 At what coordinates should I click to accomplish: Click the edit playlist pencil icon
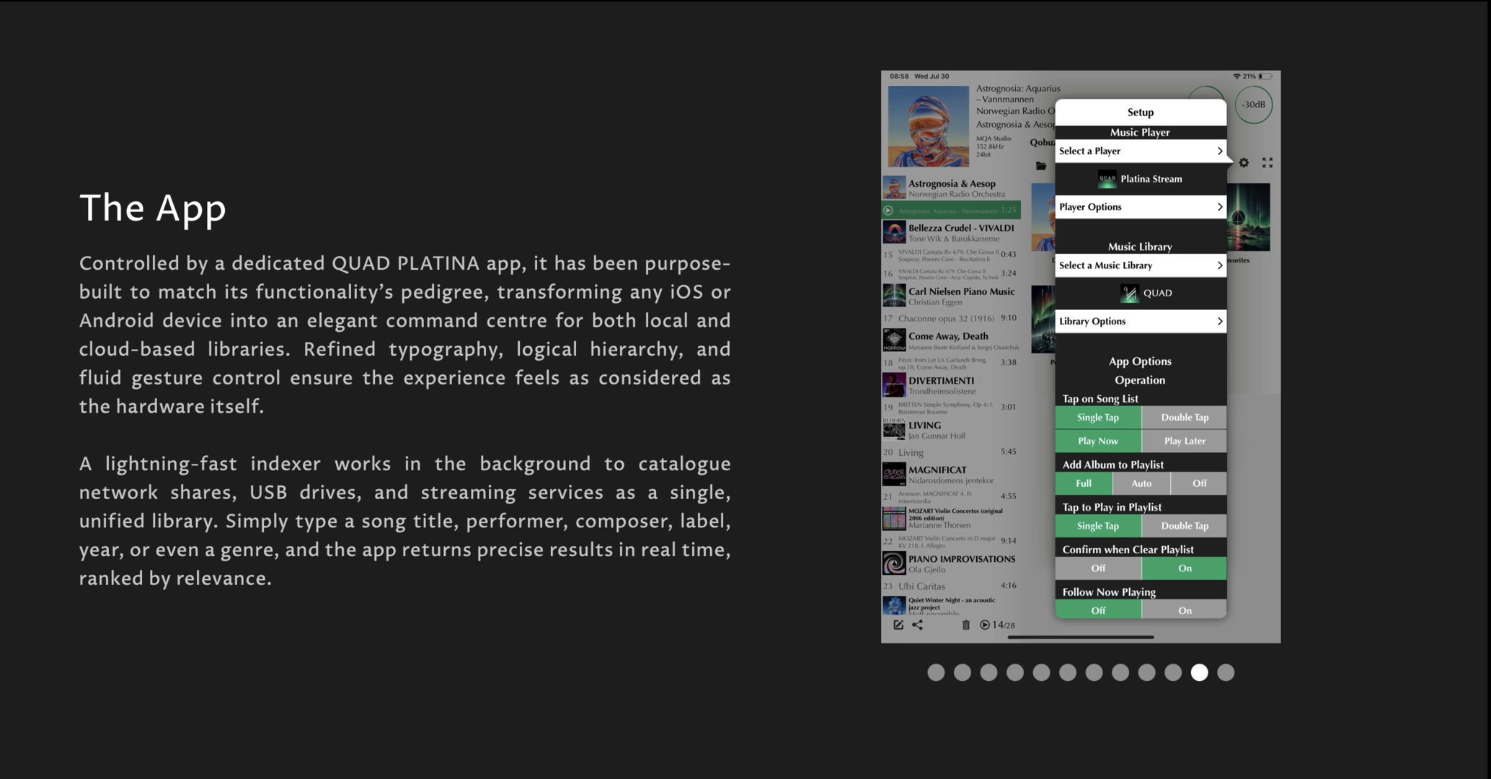click(x=898, y=625)
